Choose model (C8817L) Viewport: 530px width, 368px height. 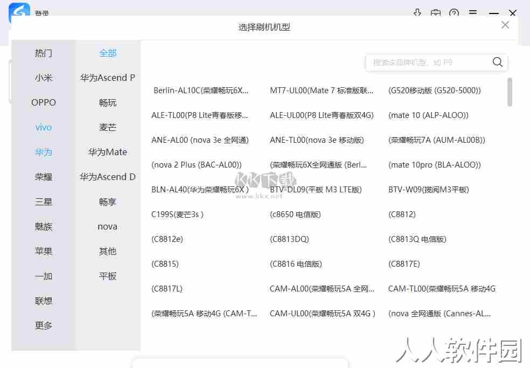(166, 289)
